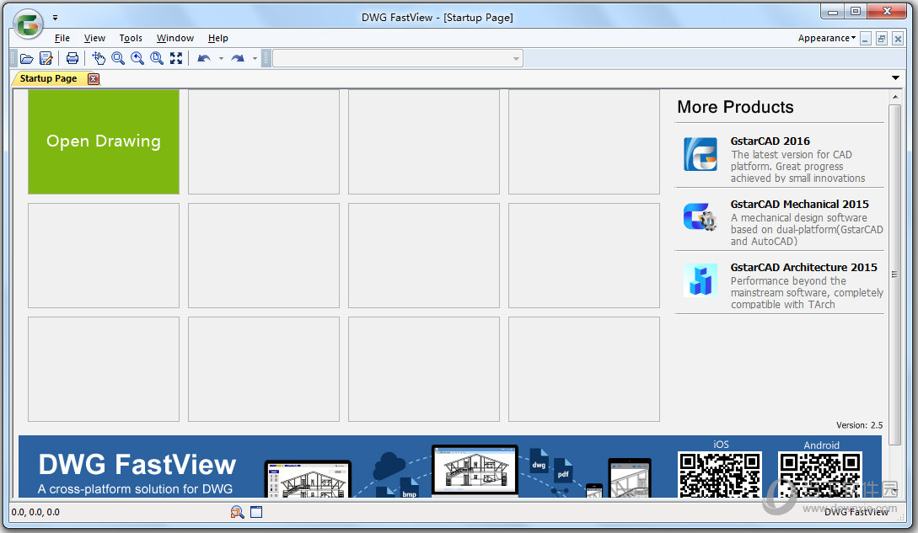Open the GstarCAD 2016 product link
Viewport: 918px width, 533px height.
coord(770,141)
